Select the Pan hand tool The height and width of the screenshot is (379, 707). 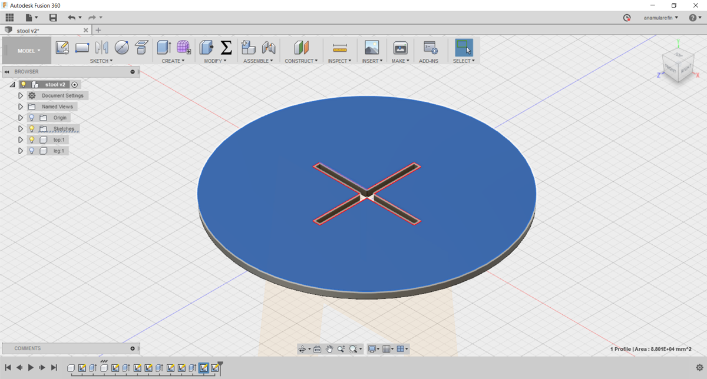pyautogui.click(x=329, y=349)
